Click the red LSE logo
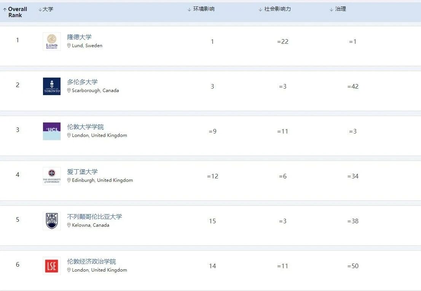This screenshot has width=421, height=291. coord(51,266)
